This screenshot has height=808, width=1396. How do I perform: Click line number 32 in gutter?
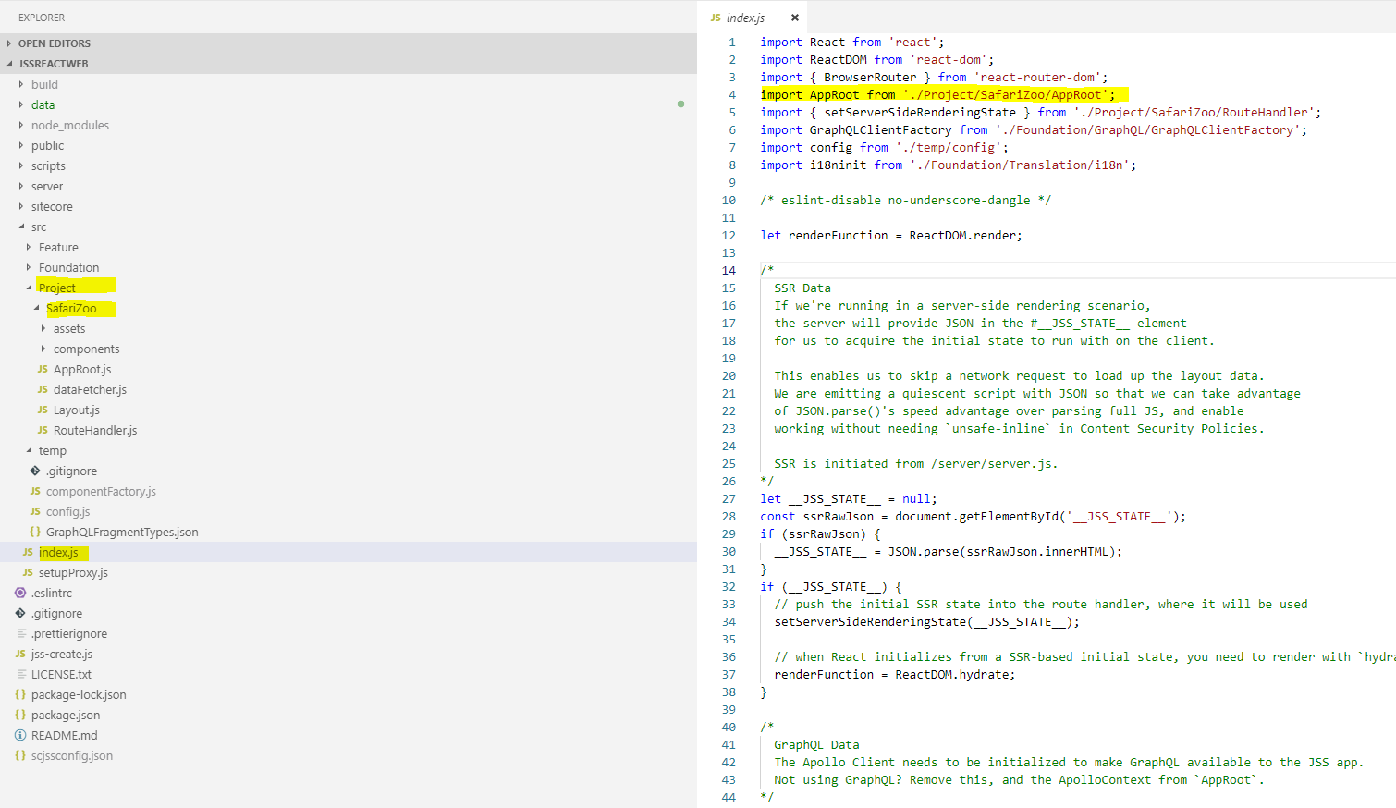coord(729,586)
